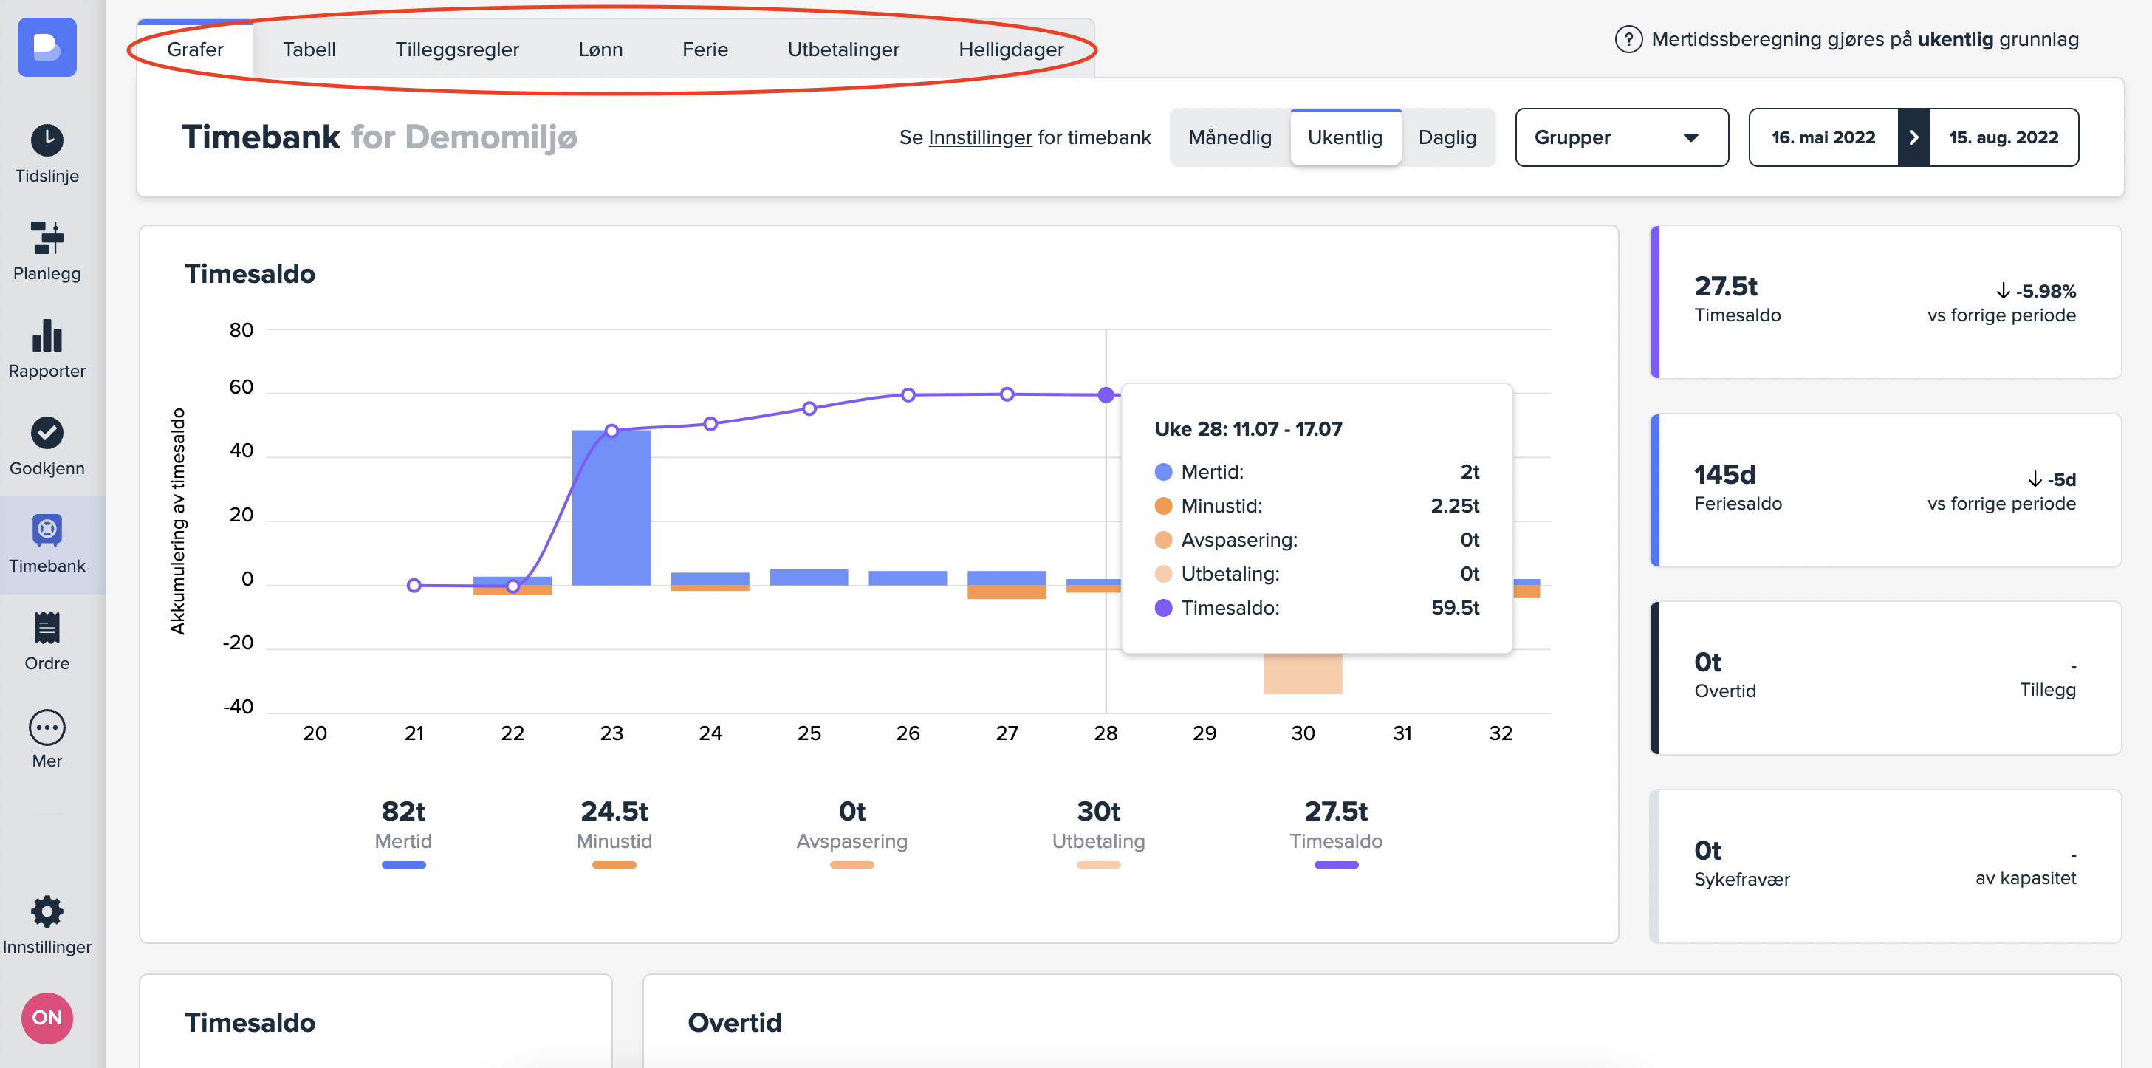Click the help question mark icon
This screenshot has width=2152, height=1068.
point(1628,39)
